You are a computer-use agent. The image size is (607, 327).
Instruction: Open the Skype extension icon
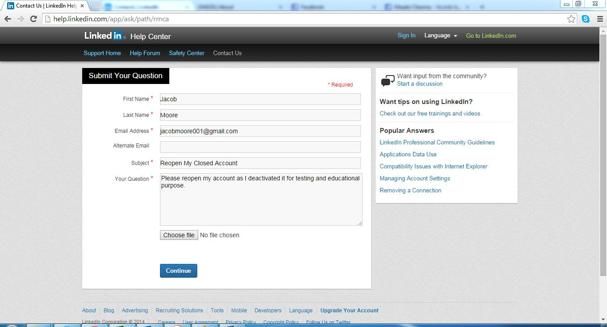(x=586, y=19)
